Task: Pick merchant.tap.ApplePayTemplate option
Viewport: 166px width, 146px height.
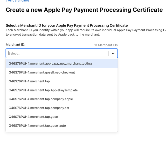Action: click(x=62, y=90)
